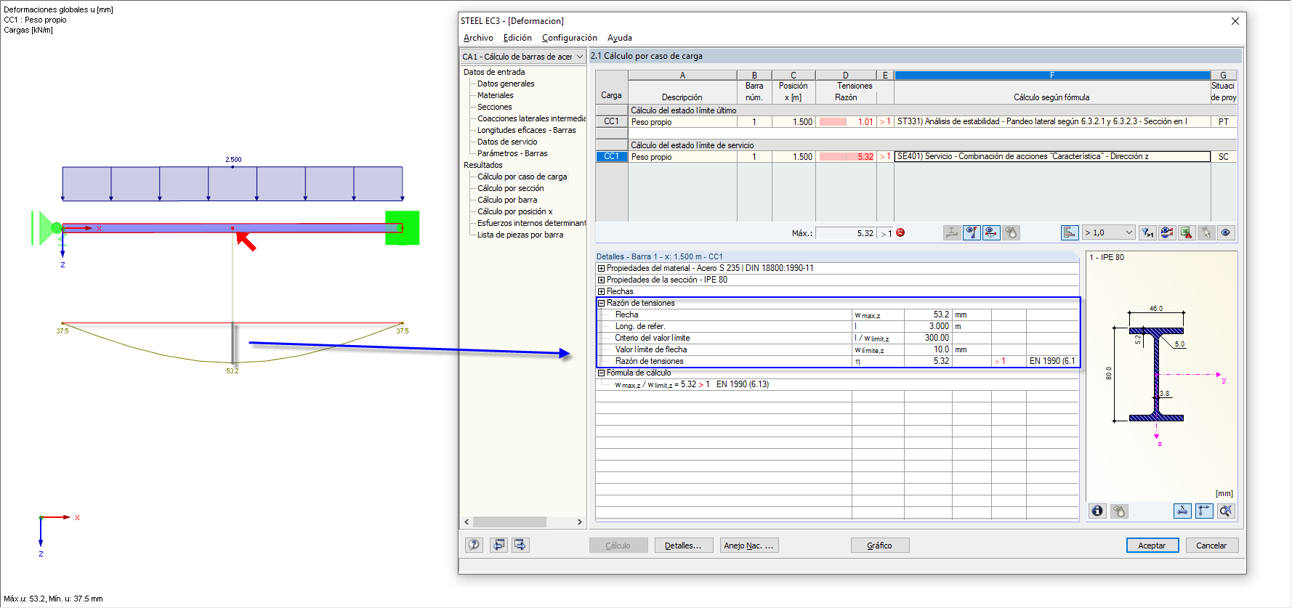Toggle the colored relation bars display
This screenshot has height=608, width=1292.
pos(1069,232)
